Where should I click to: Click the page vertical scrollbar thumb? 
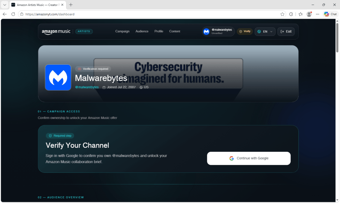[x=337, y=37]
